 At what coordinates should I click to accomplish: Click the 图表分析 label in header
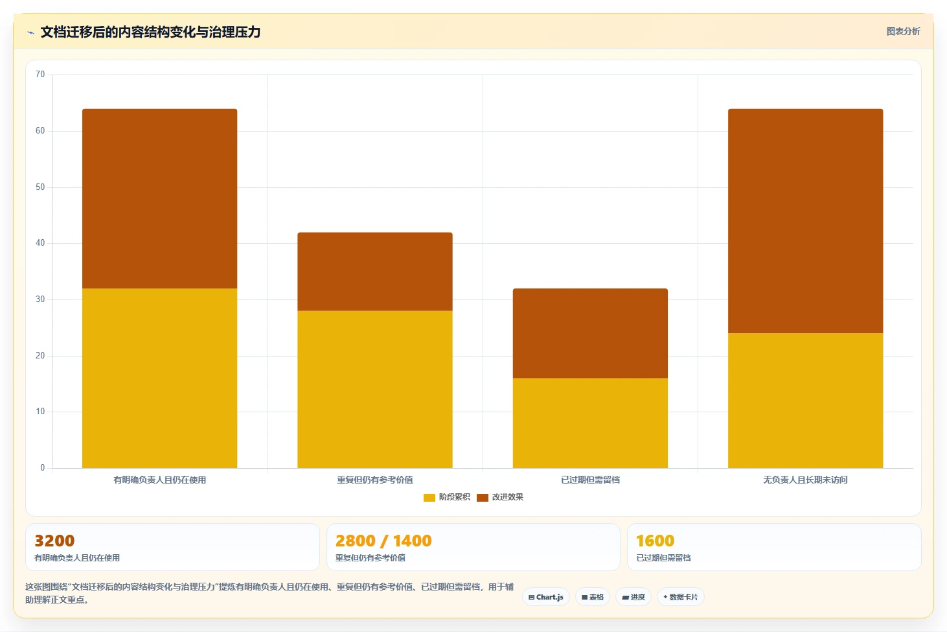coord(903,31)
